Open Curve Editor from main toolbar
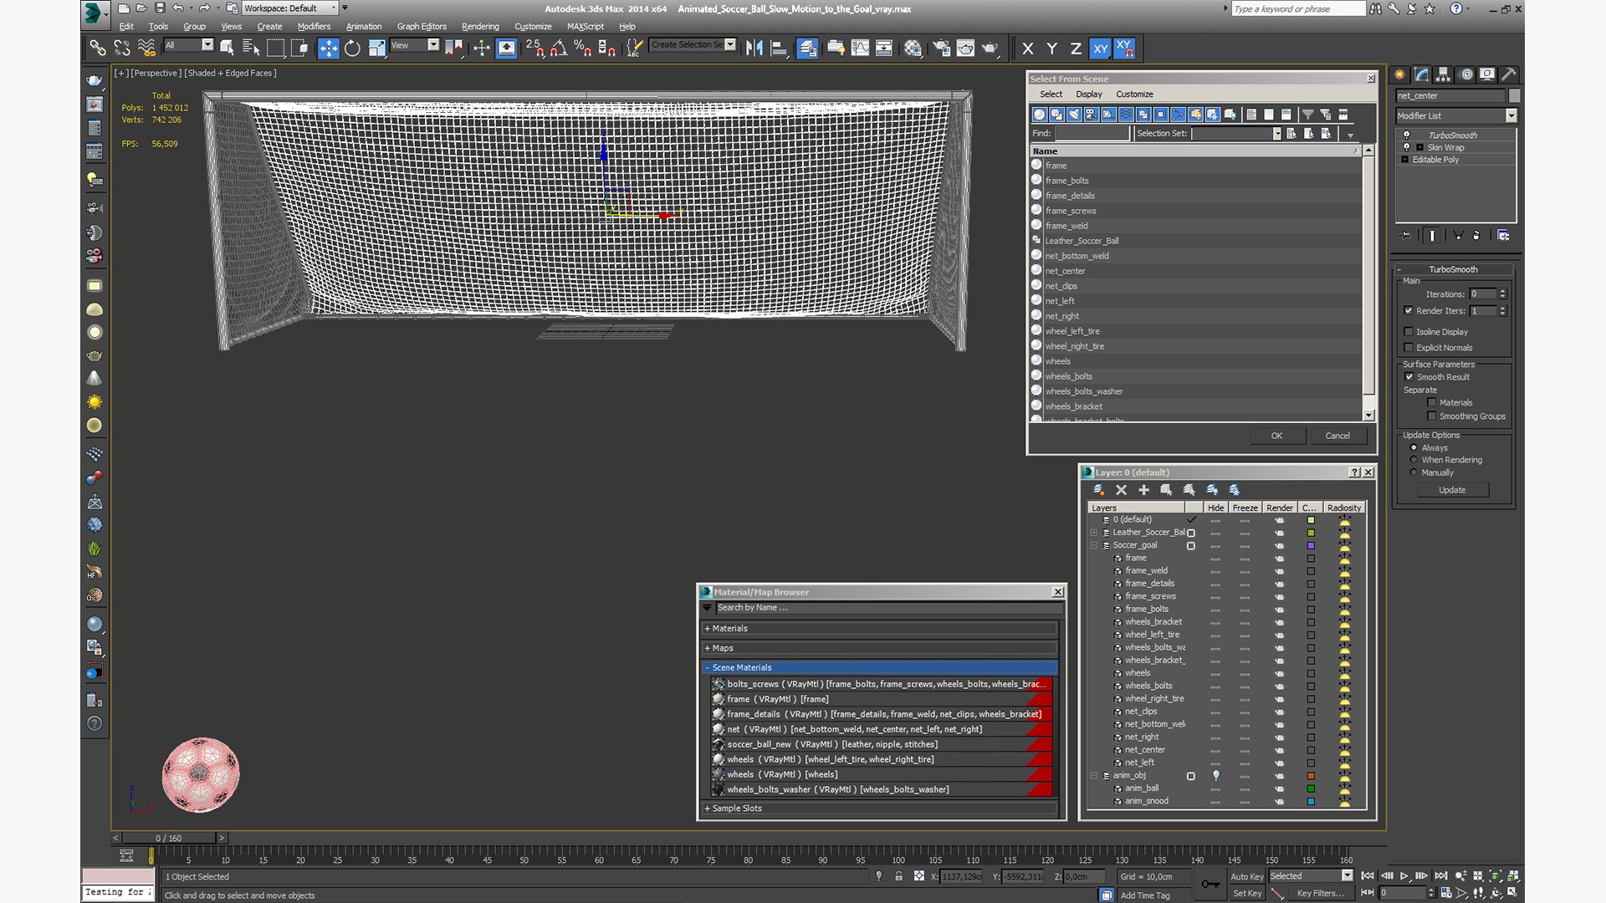 tap(860, 48)
